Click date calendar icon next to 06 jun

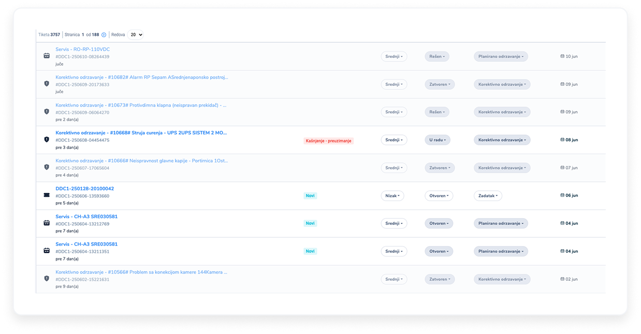tap(562, 195)
